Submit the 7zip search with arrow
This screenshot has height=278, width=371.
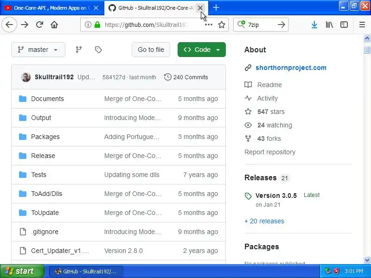(281, 25)
